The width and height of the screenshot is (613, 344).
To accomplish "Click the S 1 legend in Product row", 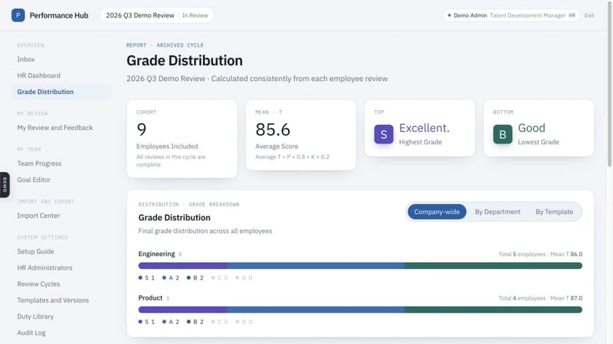I will click(146, 322).
